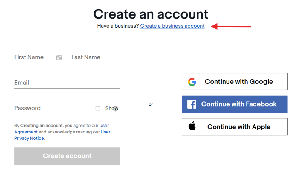Click the Google logo icon

(192, 82)
